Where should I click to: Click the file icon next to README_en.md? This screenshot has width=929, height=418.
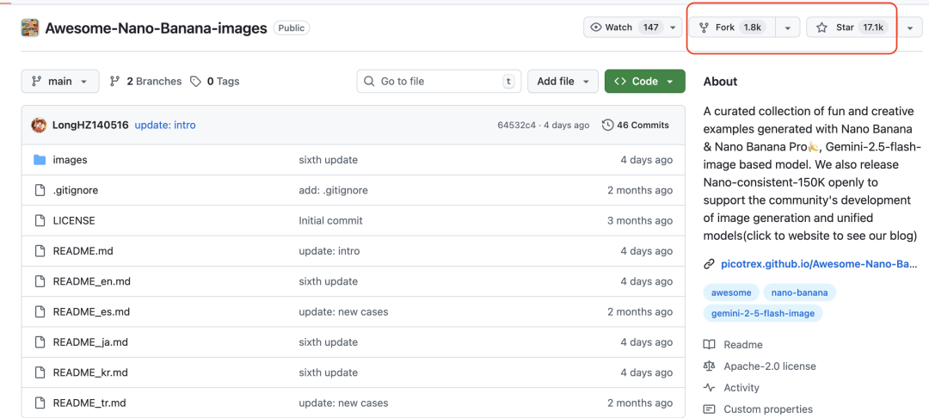tap(40, 281)
